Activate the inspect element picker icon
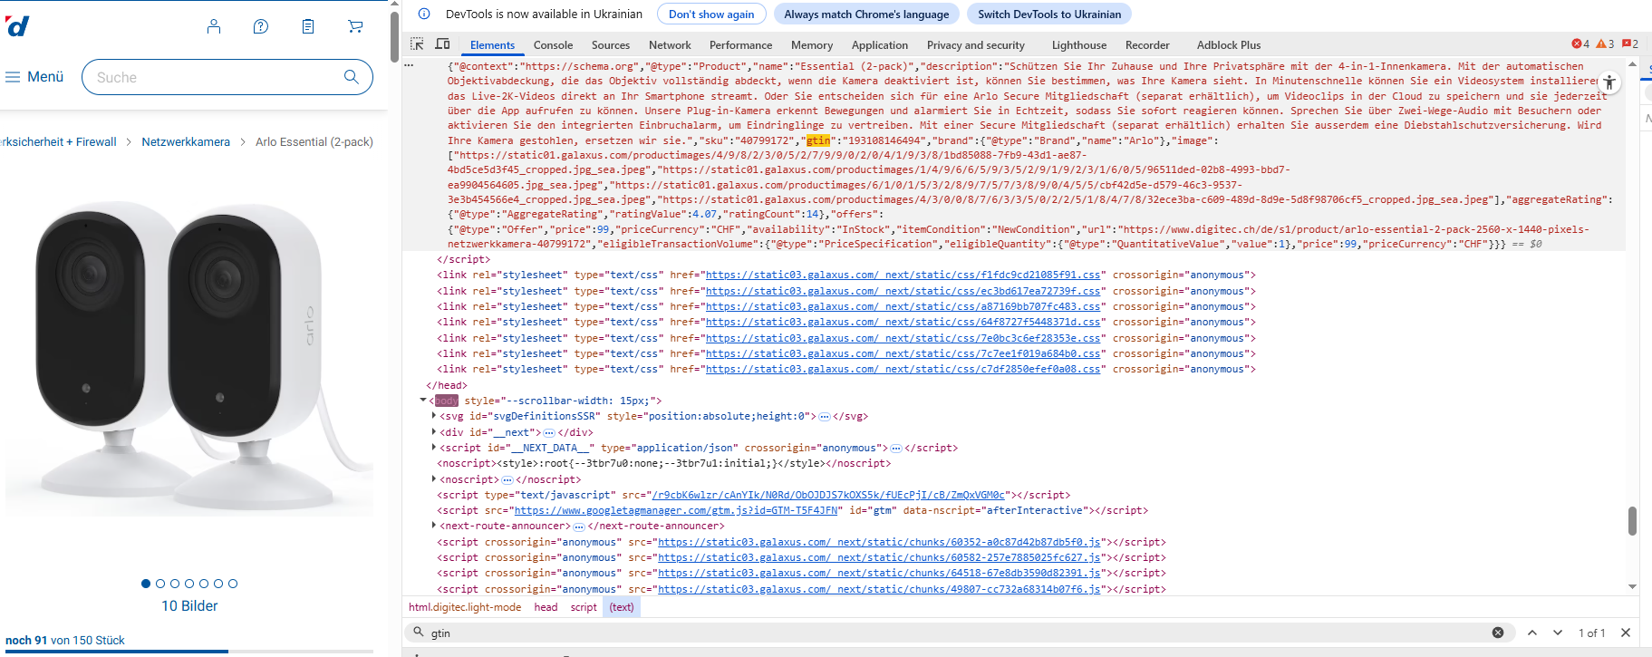Viewport: 1652px width, 657px height. (x=417, y=44)
